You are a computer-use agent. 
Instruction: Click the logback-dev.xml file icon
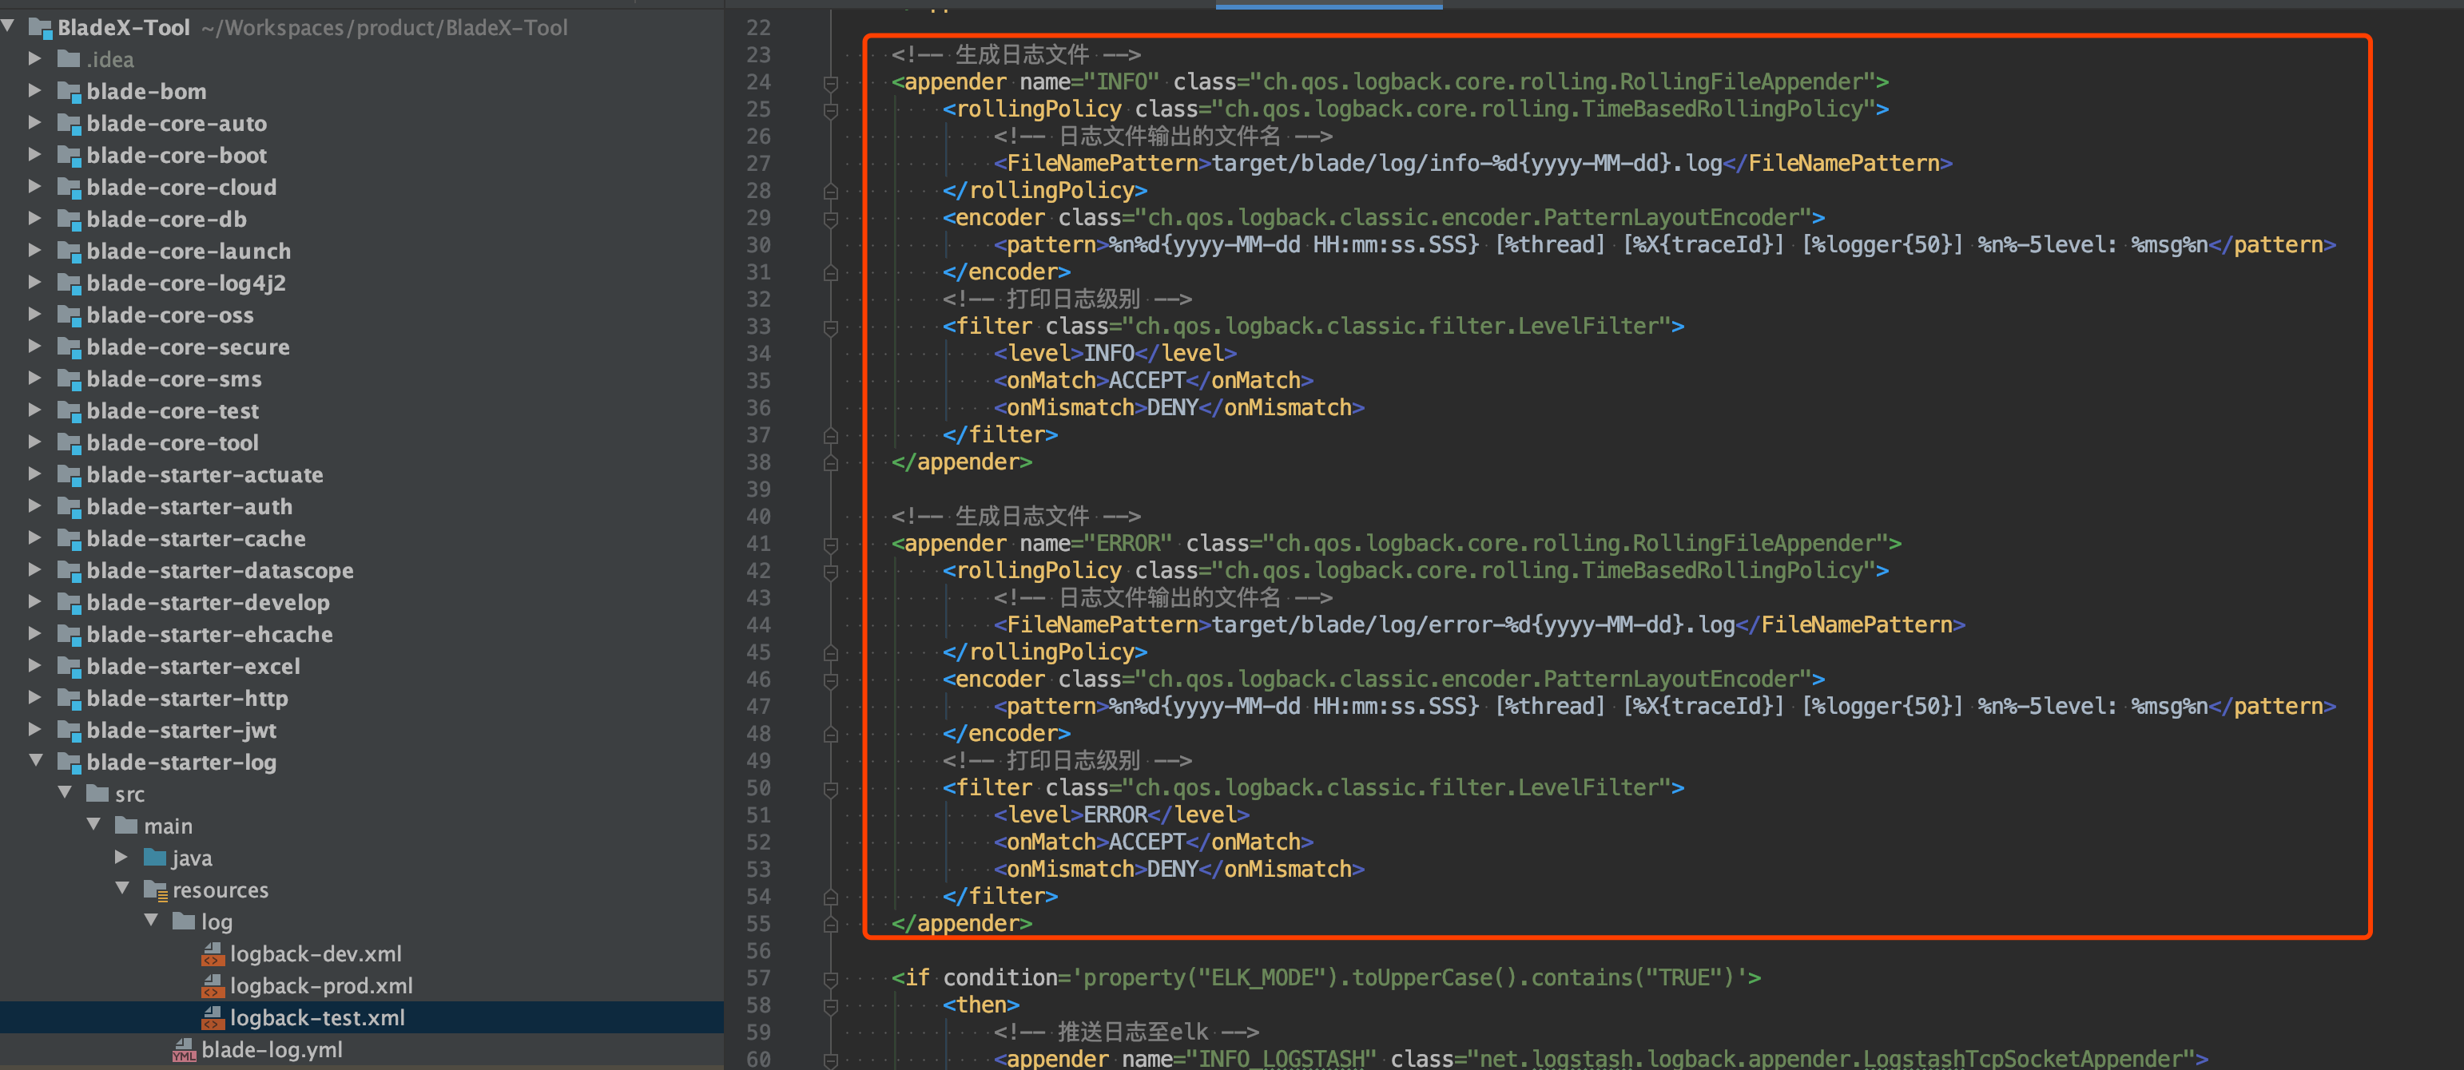(213, 953)
